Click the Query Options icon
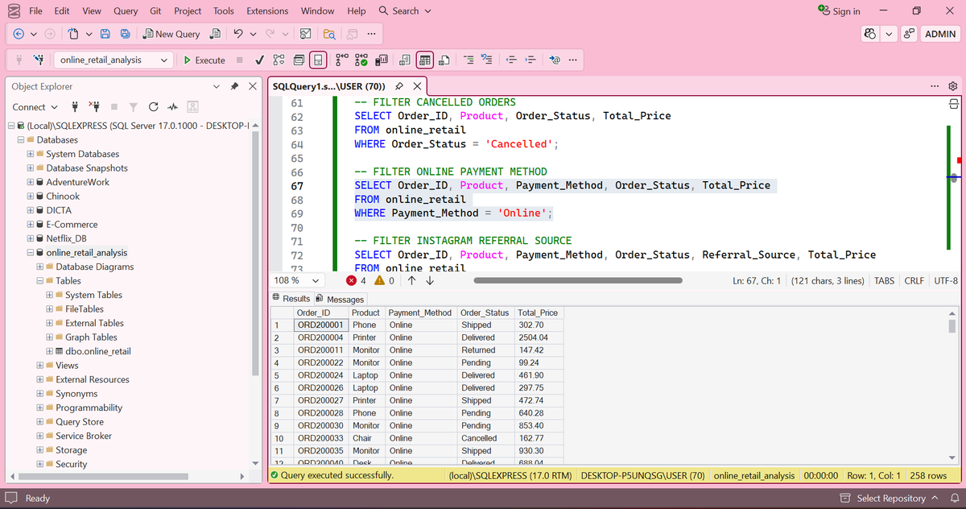The height and width of the screenshot is (509, 966). coord(299,60)
